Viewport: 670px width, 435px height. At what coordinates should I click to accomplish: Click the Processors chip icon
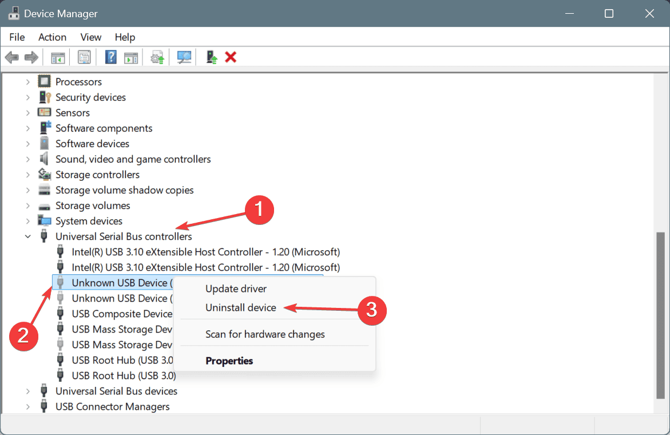click(x=44, y=81)
